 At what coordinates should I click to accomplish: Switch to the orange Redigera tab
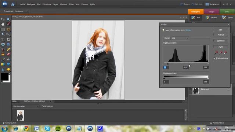[x=196, y=11]
